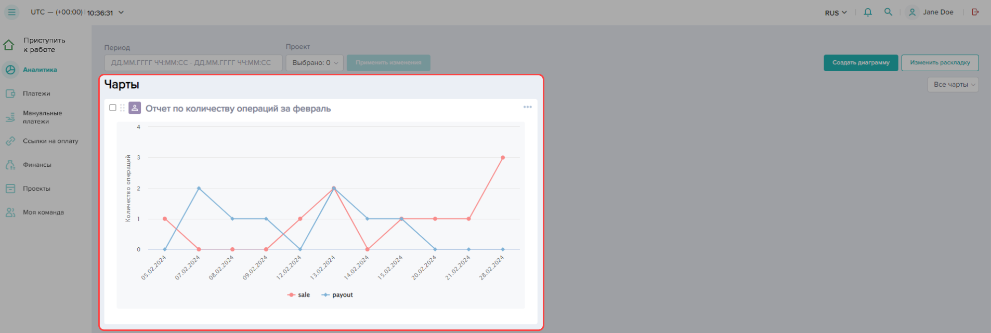
Task: Toggle the sale series in legend
Action: tap(299, 295)
